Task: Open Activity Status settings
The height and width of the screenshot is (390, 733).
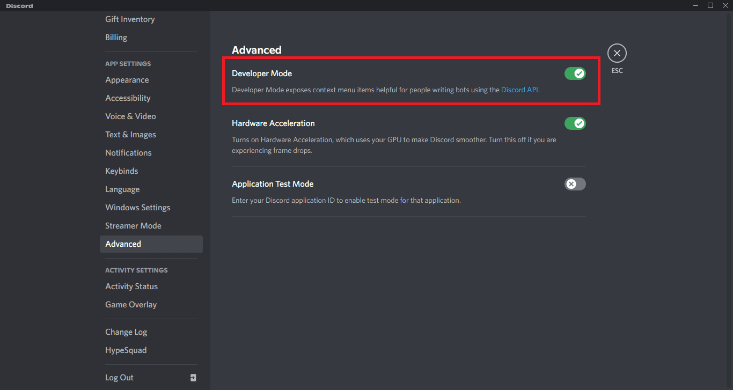Action: coord(131,286)
